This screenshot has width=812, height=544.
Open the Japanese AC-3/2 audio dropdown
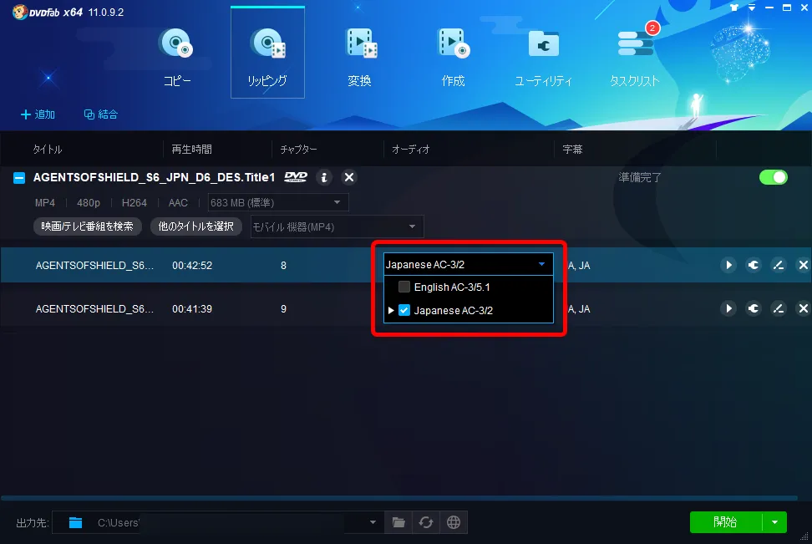pos(468,264)
